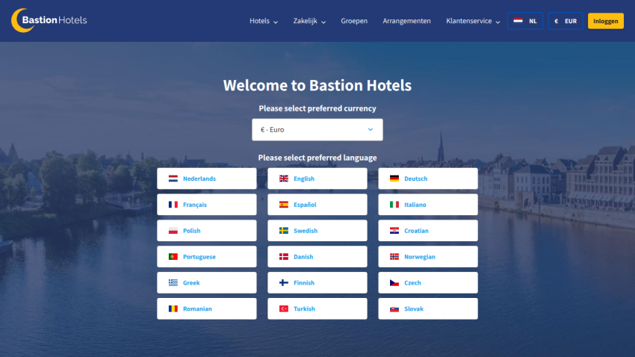Click the Czech flag icon

click(x=394, y=282)
